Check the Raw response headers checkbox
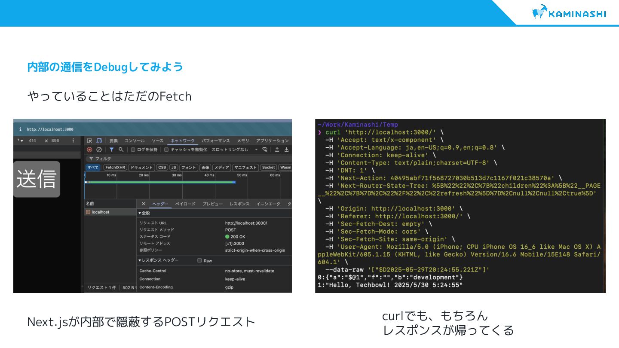 click(199, 260)
